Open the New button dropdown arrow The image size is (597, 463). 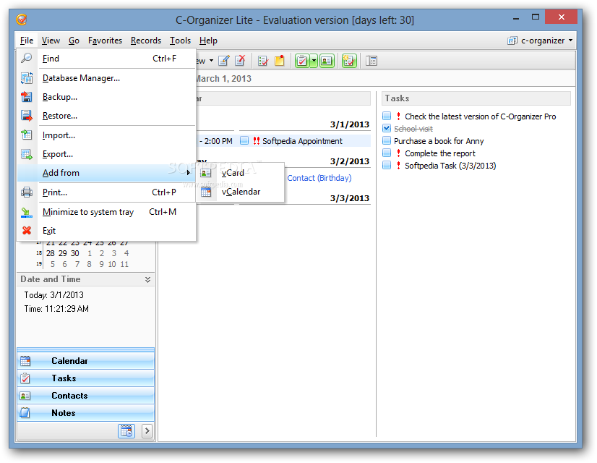point(211,61)
